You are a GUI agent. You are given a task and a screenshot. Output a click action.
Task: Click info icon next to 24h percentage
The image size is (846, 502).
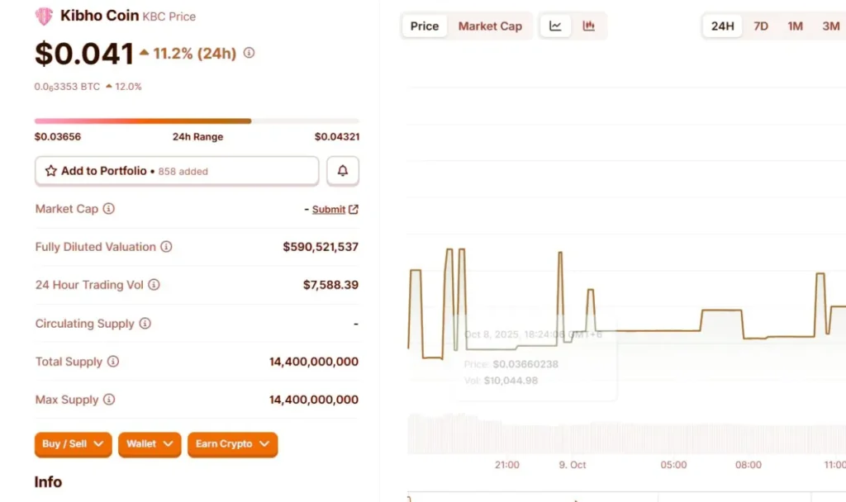coord(249,53)
